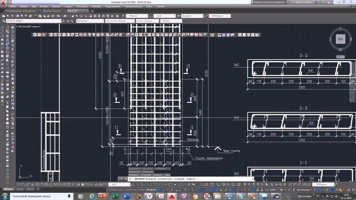356x200 pixels.
Task: Click the Save toolbar icon
Action: click(12, 16)
